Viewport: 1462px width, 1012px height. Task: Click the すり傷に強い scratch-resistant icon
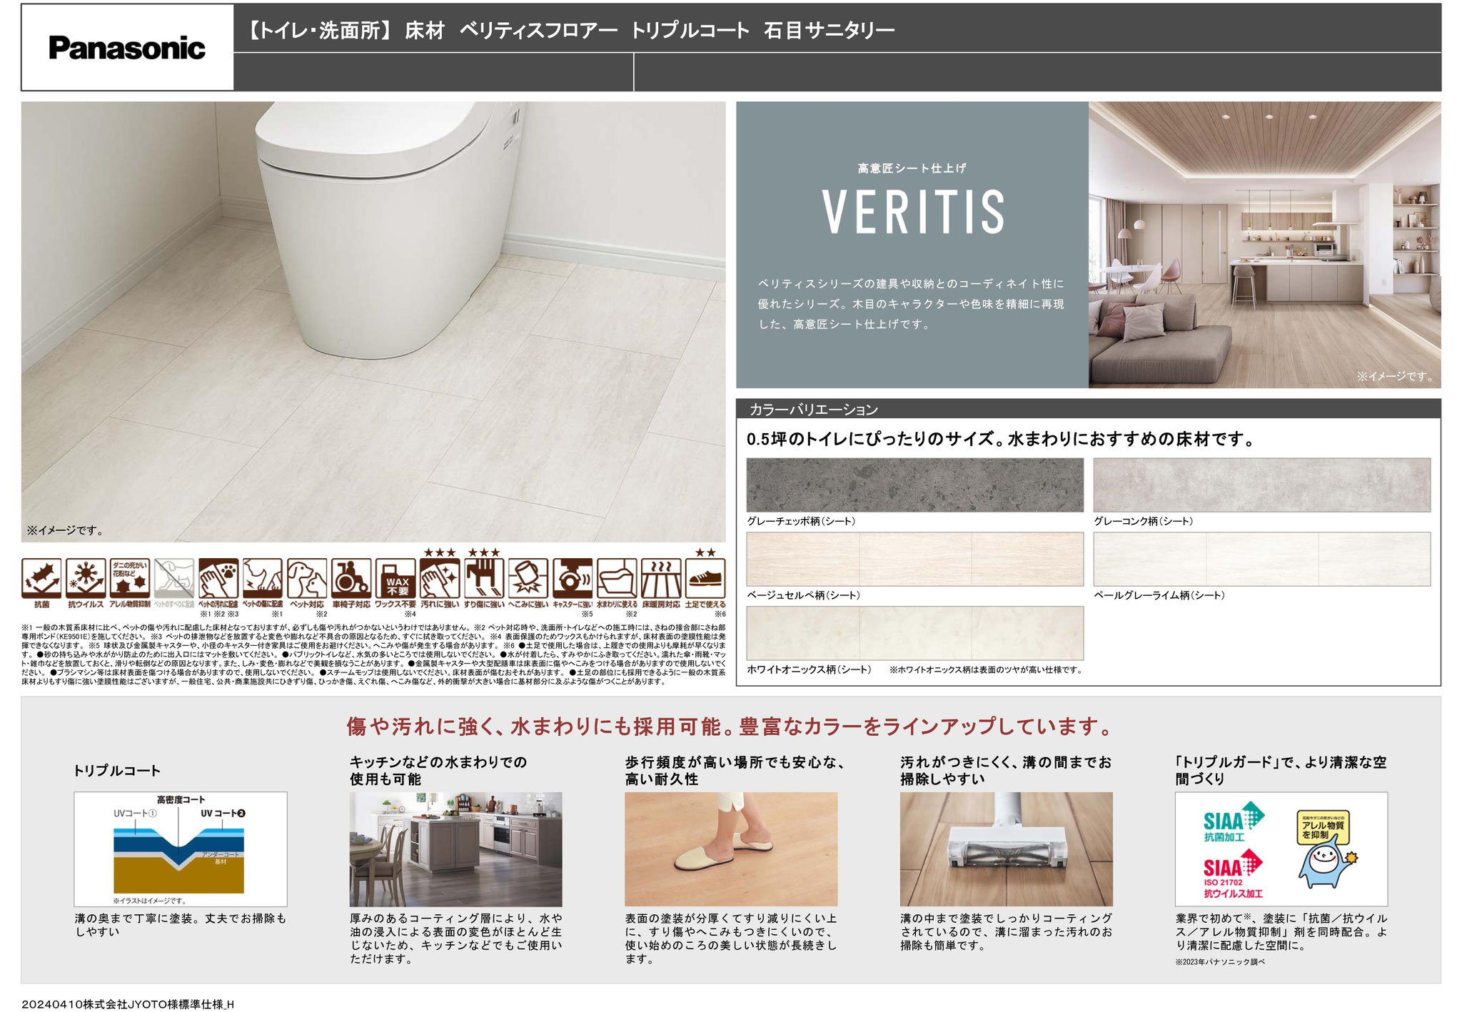(484, 578)
